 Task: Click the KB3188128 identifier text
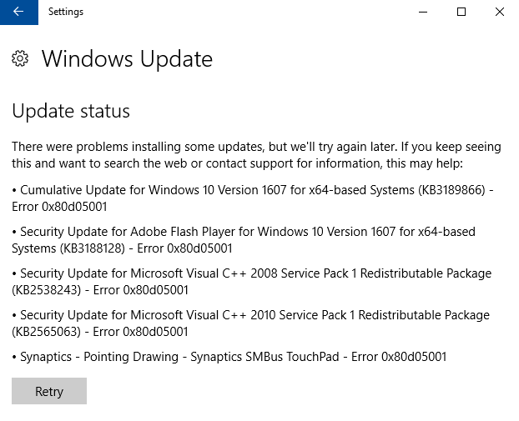(94, 248)
